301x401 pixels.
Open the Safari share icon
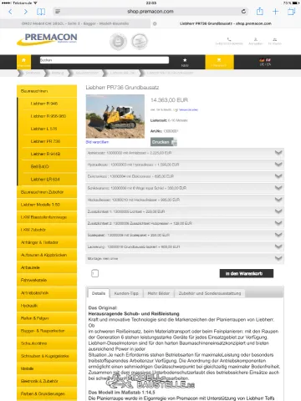point(260,11)
